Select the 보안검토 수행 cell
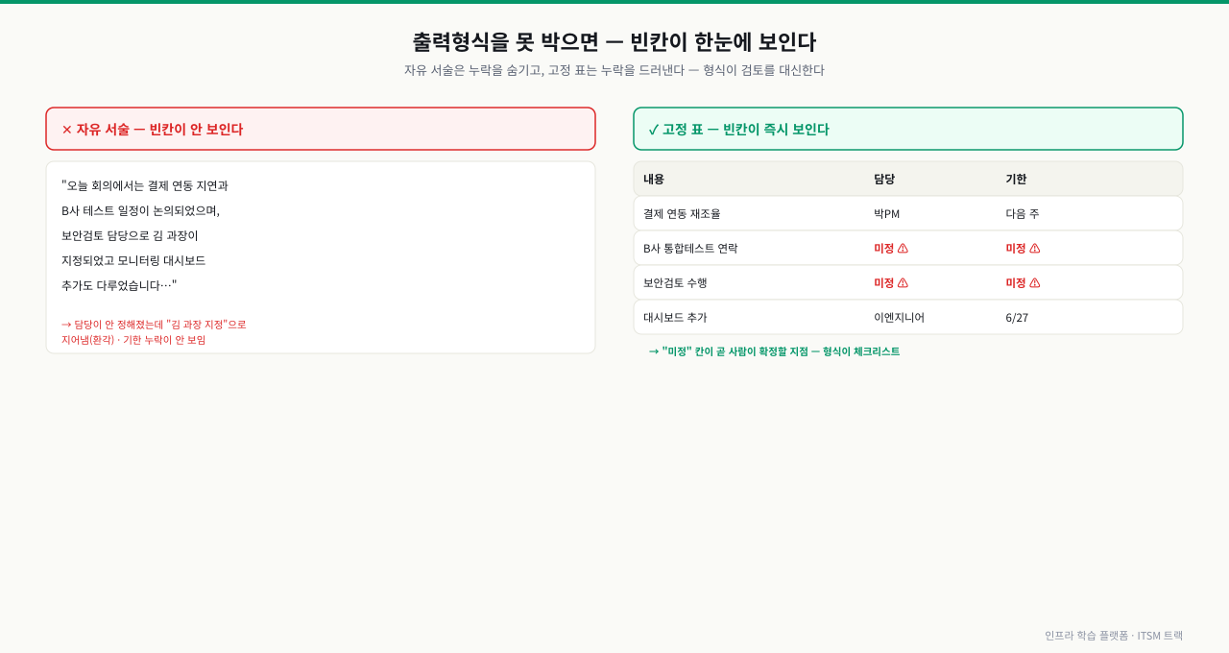 tap(675, 283)
